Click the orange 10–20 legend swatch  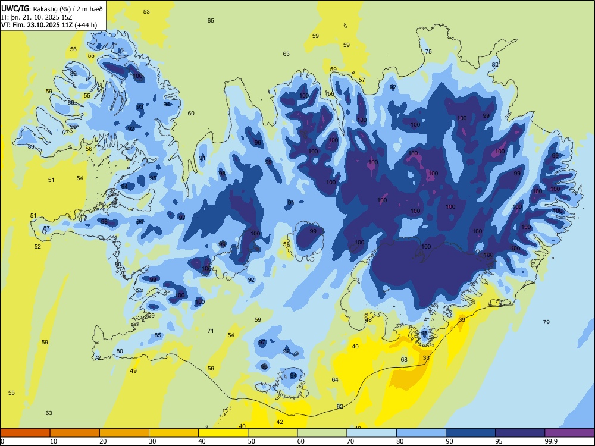coord(75,433)
